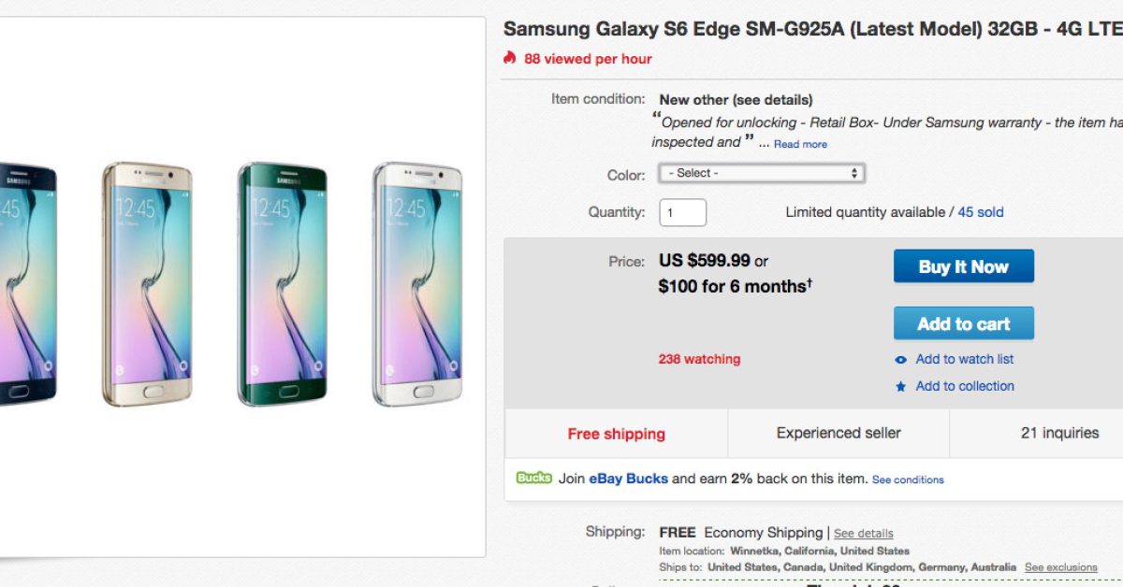The width and height of the screenshot is (1123, 587).
Task: Click the black Galaxy S6 Edge phone image
Action: click(26, 284)
